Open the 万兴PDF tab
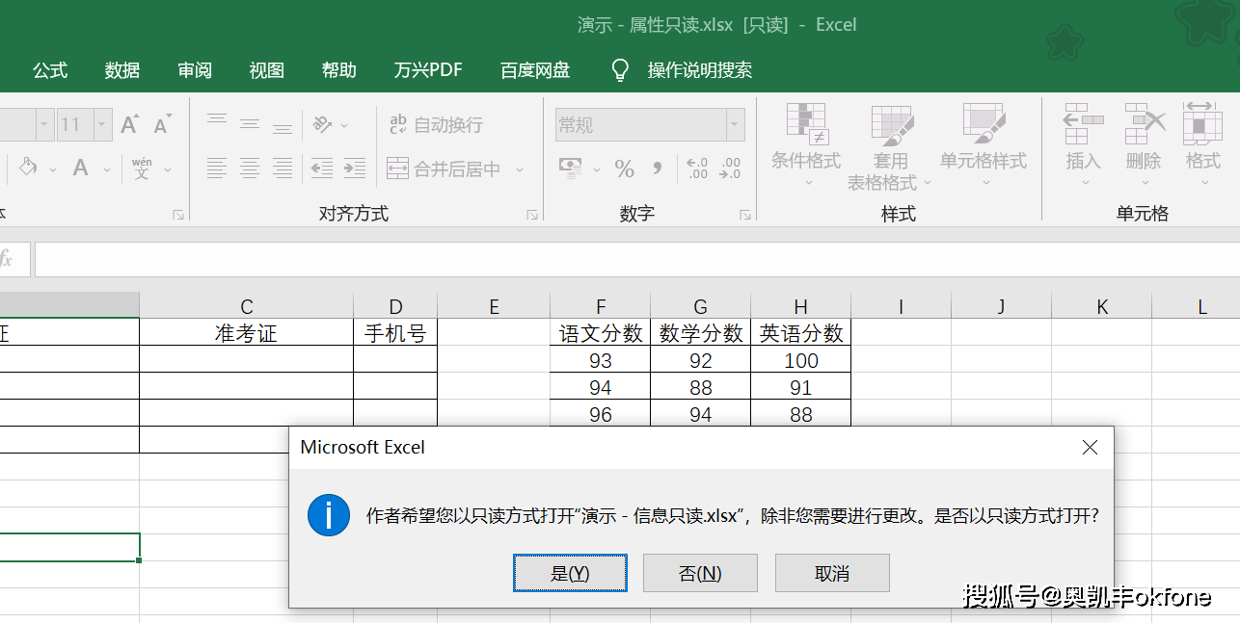Image resolution: width=1240 pixels, height=623 pixels. tap(428, 70)
